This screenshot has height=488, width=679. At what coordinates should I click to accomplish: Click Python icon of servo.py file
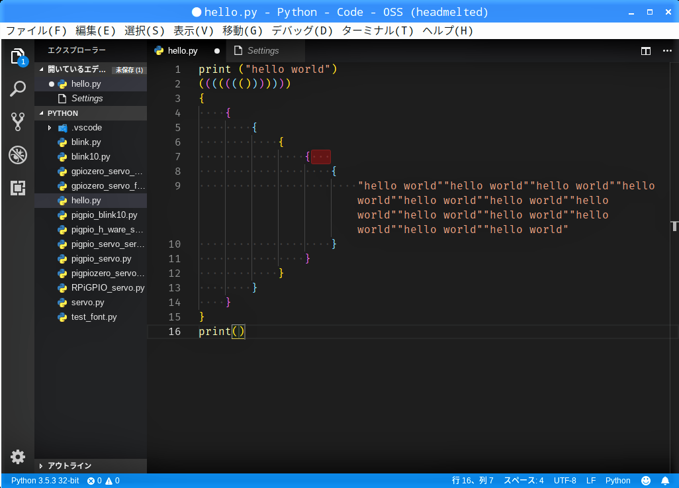pos(62,303)
